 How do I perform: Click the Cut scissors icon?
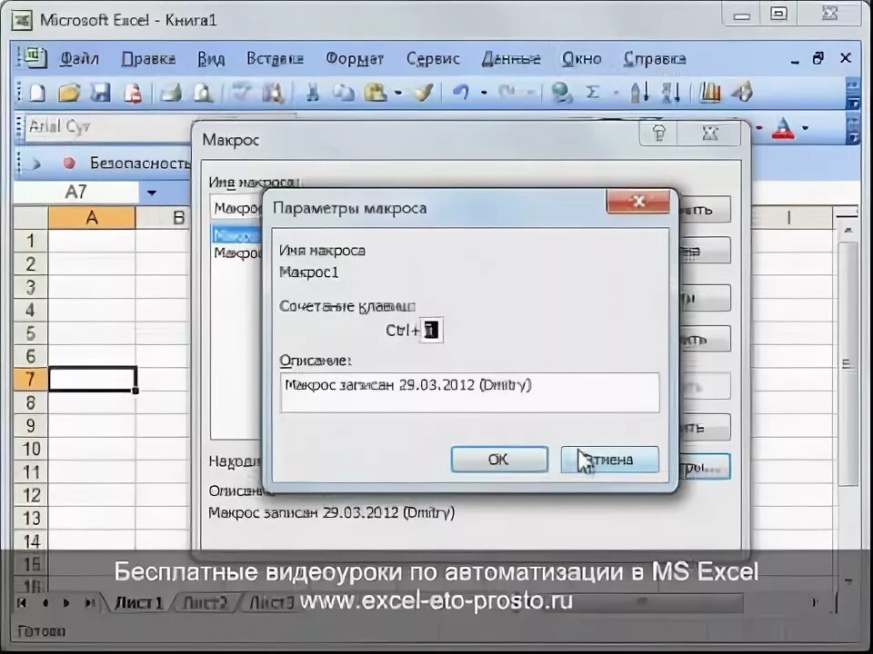click(312, 93)
